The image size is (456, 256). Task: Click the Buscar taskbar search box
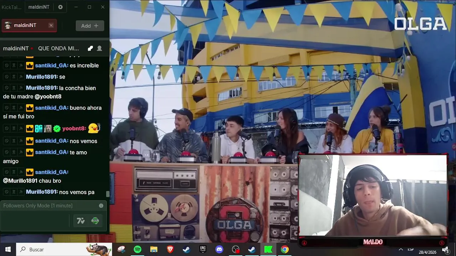[64, 250]
